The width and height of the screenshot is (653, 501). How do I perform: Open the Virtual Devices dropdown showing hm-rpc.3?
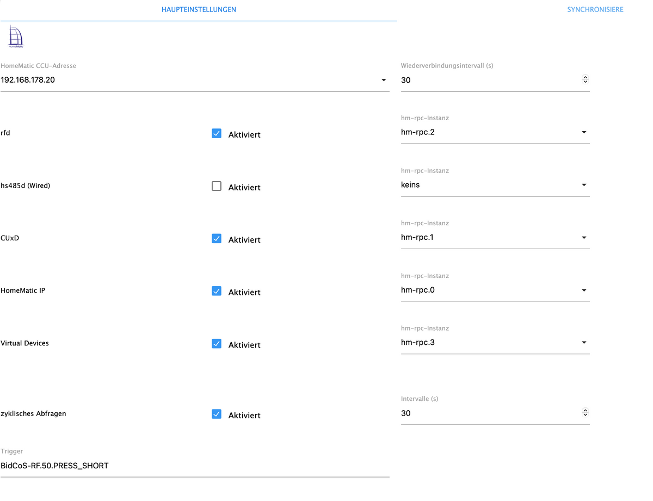coord(495,343)
